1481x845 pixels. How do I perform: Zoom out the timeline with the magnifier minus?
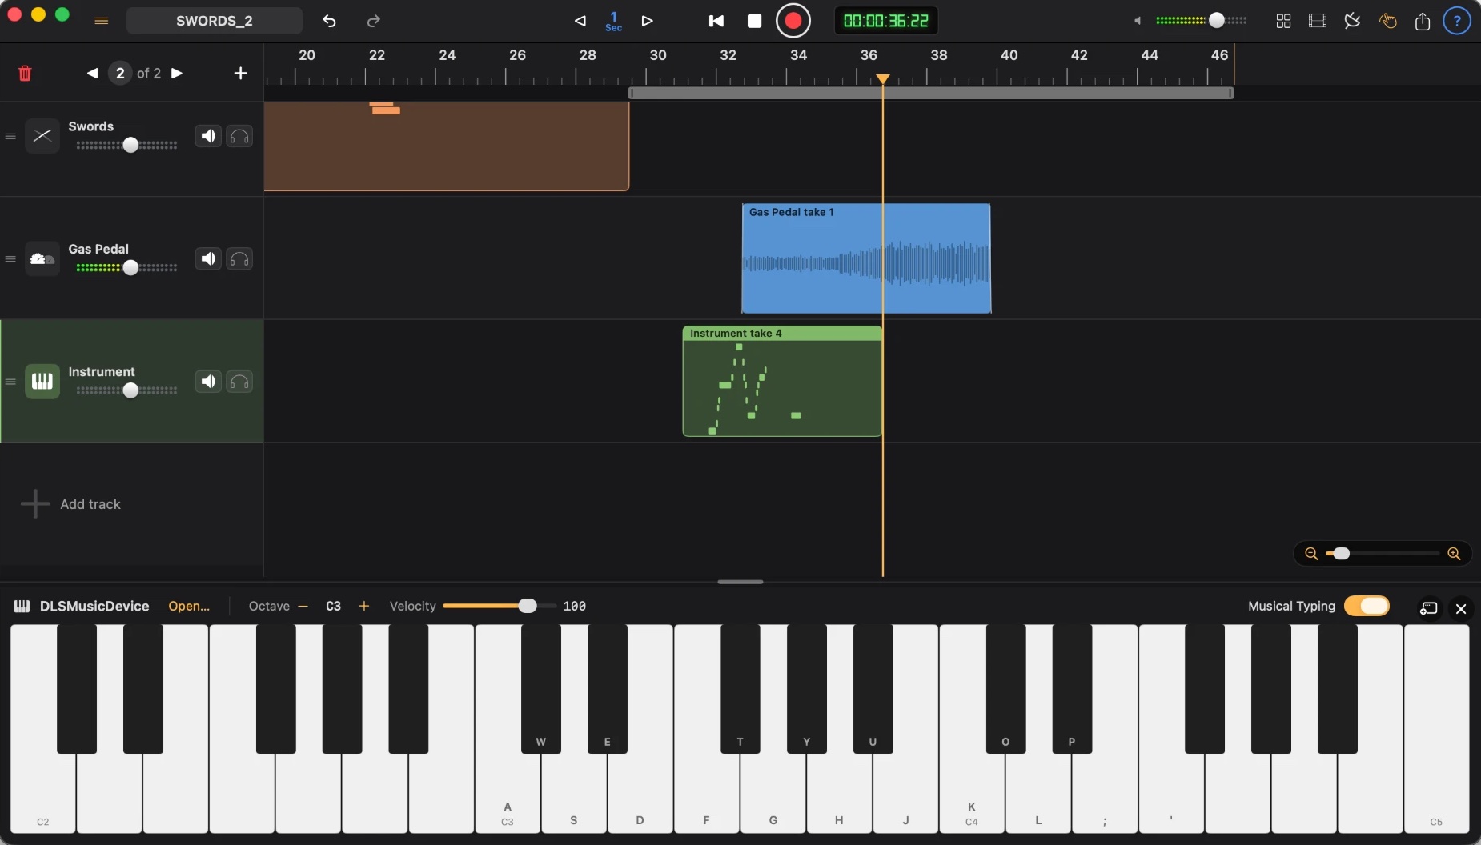click(x=1311, y=554)
